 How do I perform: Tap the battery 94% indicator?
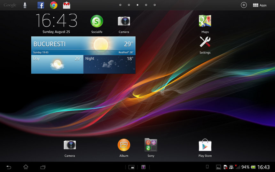(x=248, y=167)
